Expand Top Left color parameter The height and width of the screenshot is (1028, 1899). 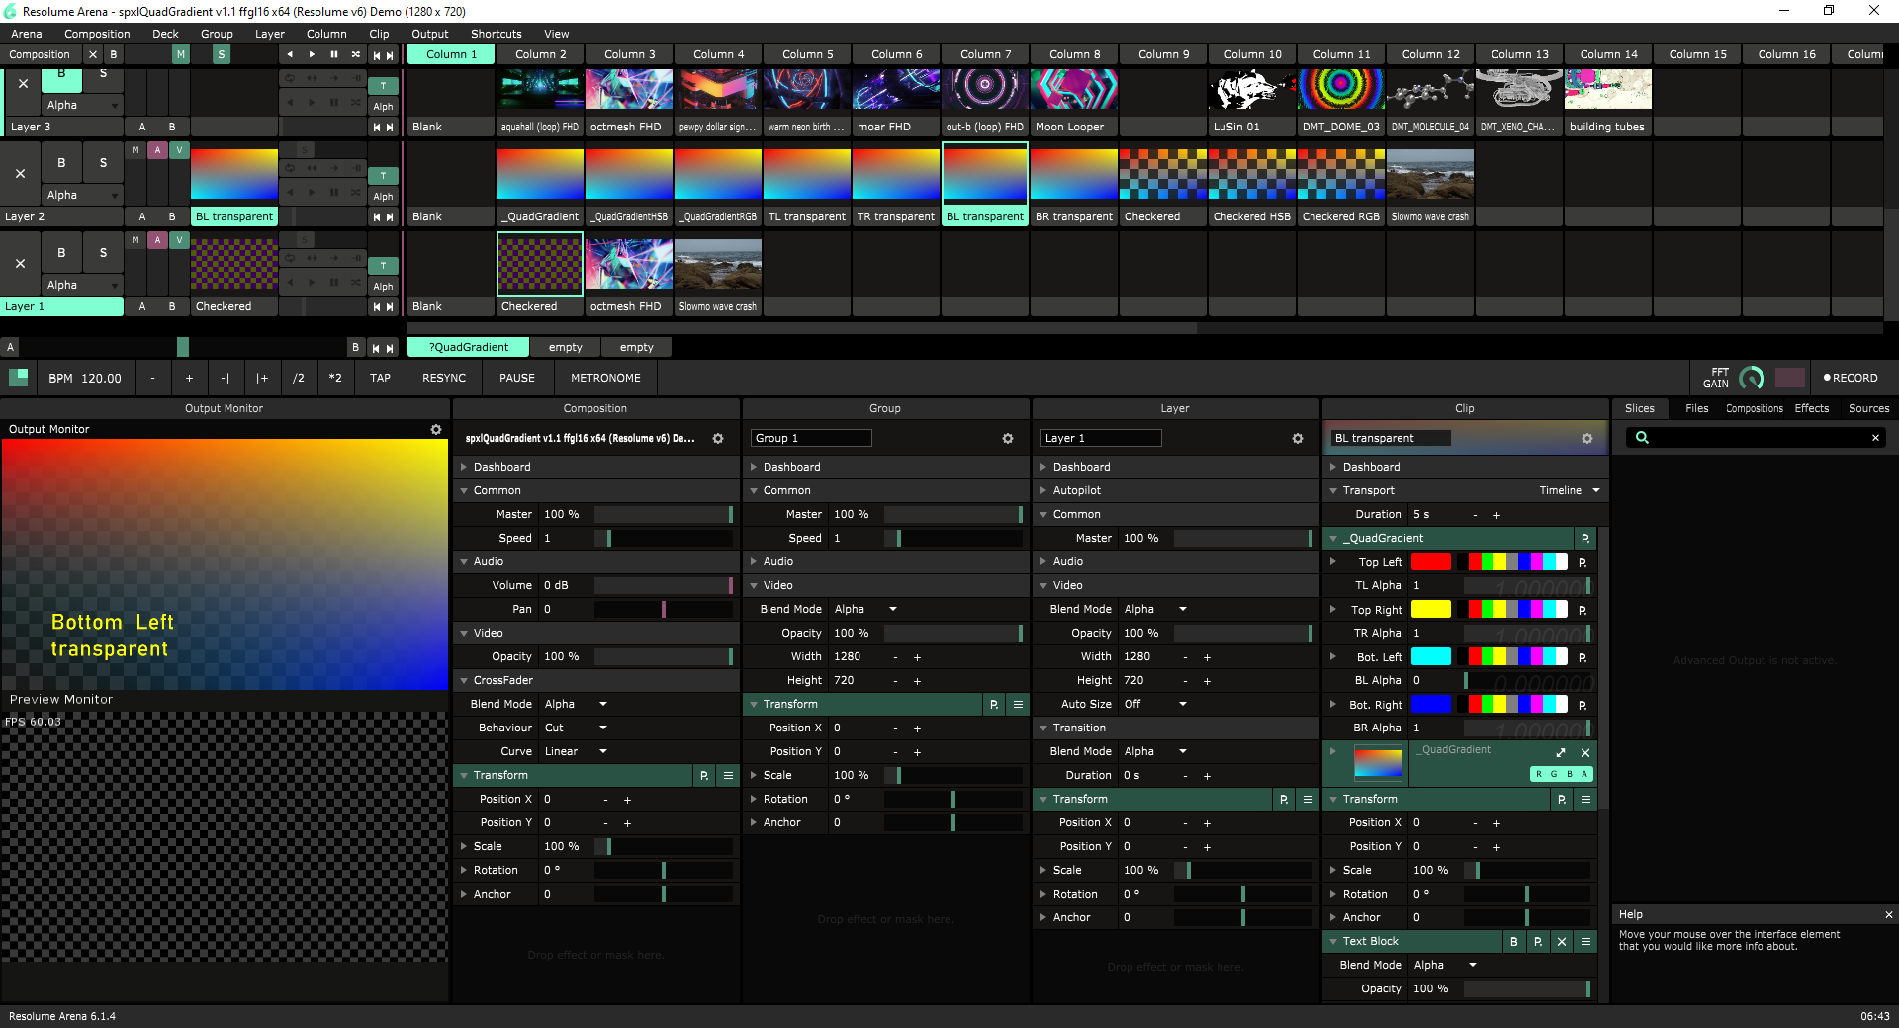click(1333, 562)
